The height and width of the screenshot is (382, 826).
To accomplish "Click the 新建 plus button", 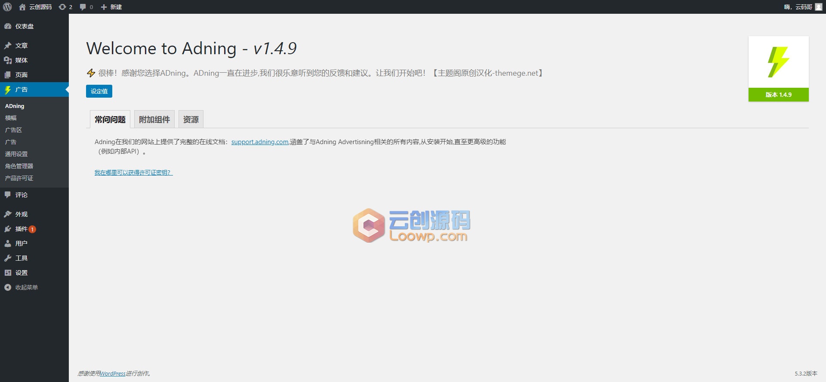I will tap(111, 7).
